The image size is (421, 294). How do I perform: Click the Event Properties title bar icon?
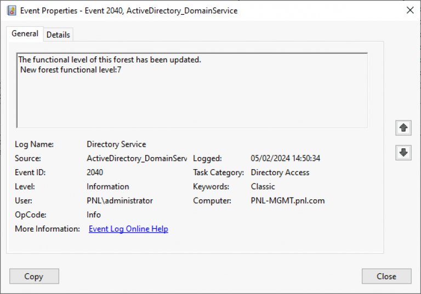tap(12, 10)
